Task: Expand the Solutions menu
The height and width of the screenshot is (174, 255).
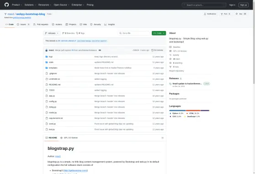Action: [x=30, y=5]
